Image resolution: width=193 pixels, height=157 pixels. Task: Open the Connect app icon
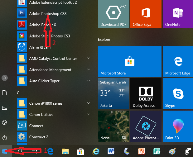22,126
